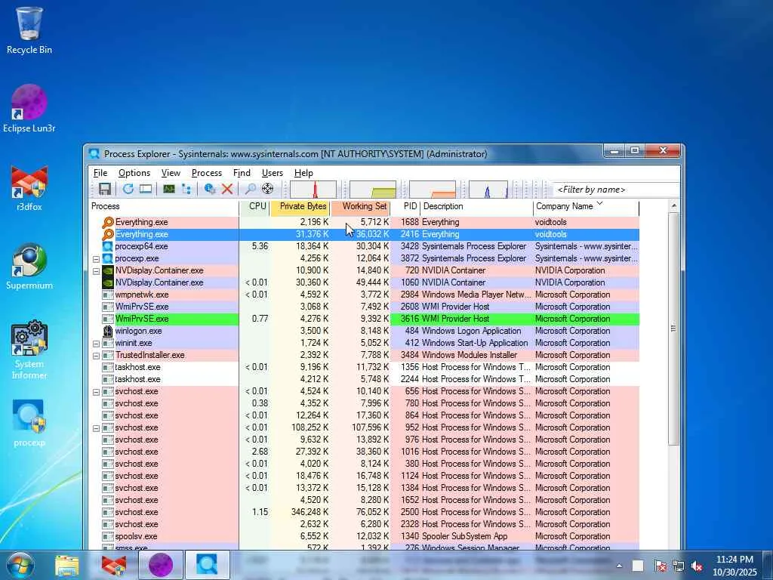Click the Filter by name field
The width and height of the screenshot is (773, 580).
point(616,190)
